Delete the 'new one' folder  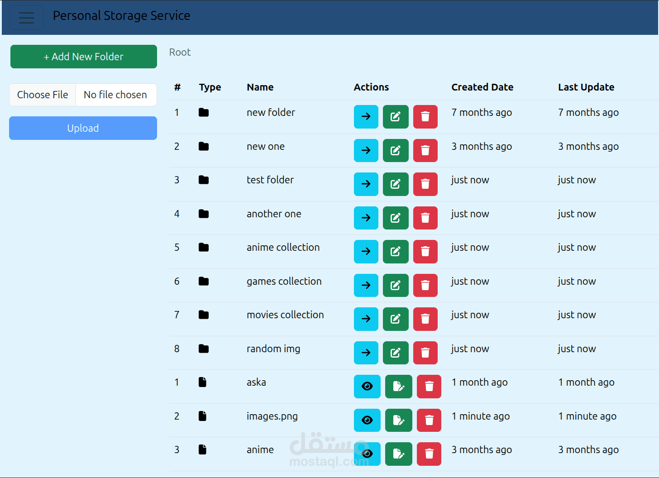(x=425, y=150)
